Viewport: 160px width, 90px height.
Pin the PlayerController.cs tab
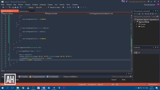click(x=15, y=11)
